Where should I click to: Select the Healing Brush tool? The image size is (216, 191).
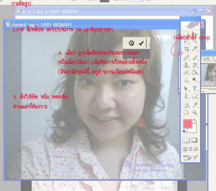[186, 57]
